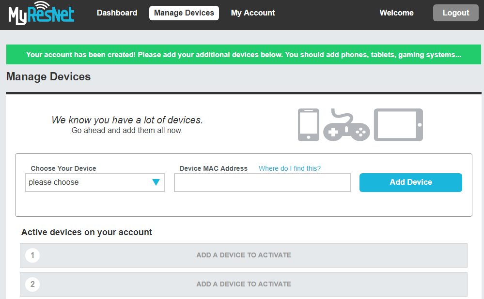Click the smartphone icon
The height and width of the screenshot is (299, 484).
click(x=308, y=125)
